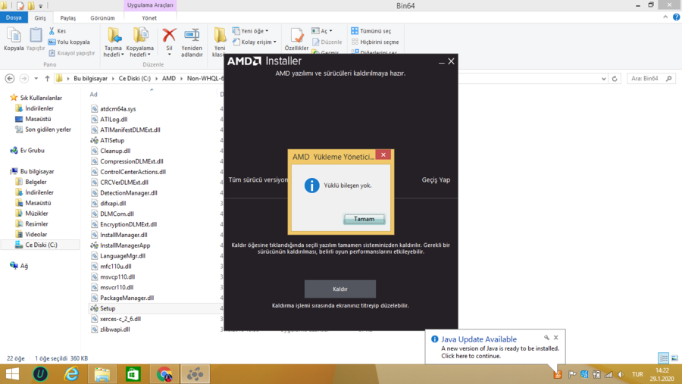Image resolution: width=682 pixels, height=384 pixels.
Task: Select atdcm64a.sys file
Action: click(x=118, y=109)
